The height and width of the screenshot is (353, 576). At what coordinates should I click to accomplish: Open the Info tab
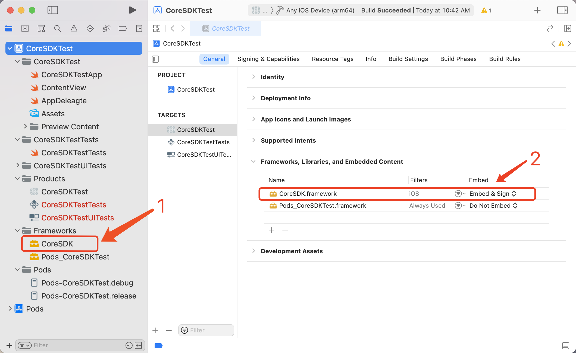coord(371,59)
